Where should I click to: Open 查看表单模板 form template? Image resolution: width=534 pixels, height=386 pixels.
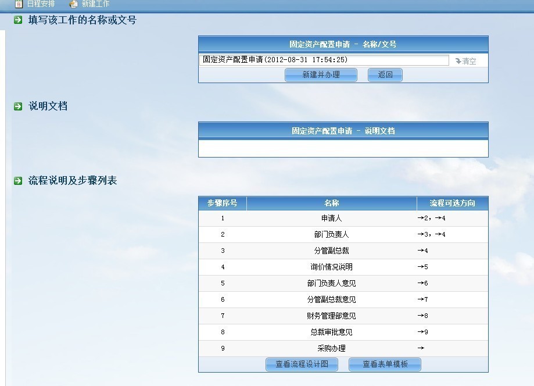[x=385, y=364]
